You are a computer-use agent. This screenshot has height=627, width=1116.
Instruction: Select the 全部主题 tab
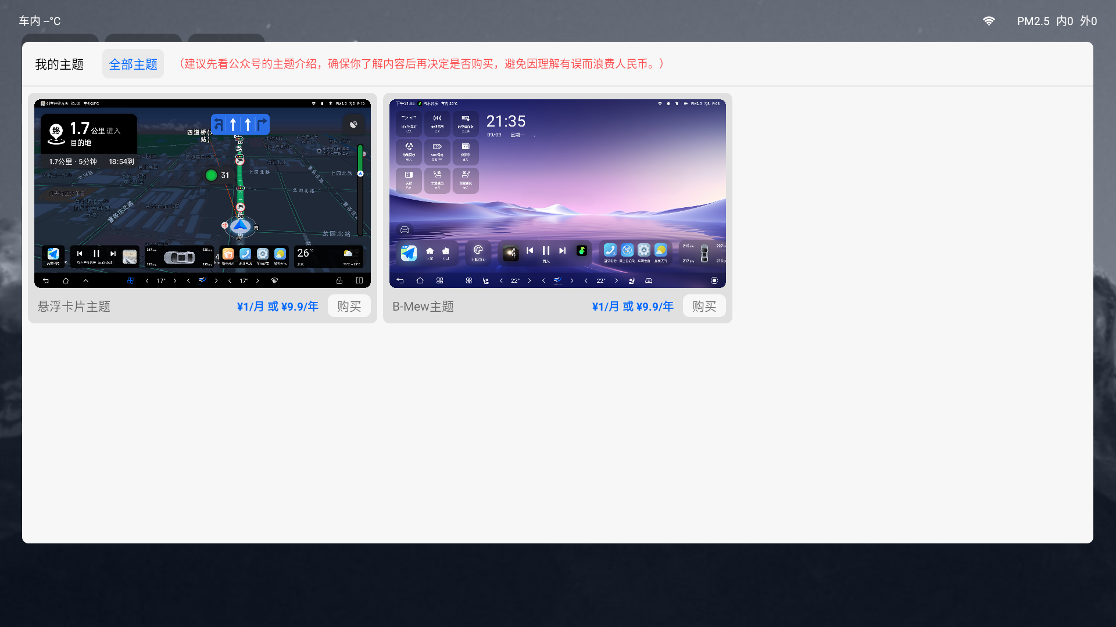(133, 64)
